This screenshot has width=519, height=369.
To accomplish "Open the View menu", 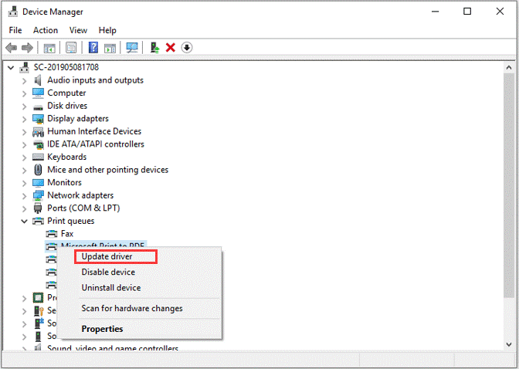I will point(78,30).
